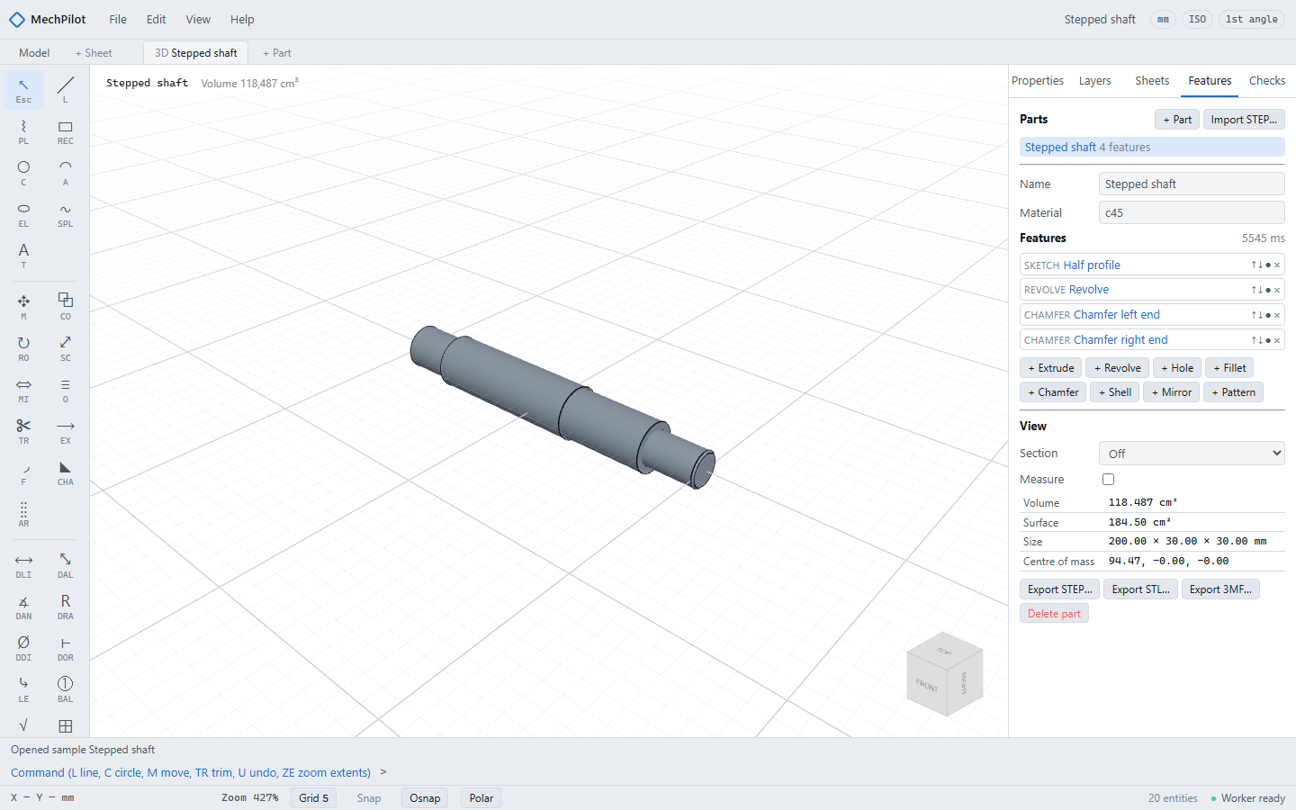The height and width of the screenshot is (810, 1296).
Task: Activate the Fillet tool (F)
Action: pyautogui.click(x=23, y=472)
